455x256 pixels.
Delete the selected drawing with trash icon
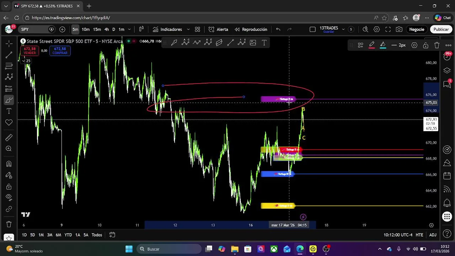click(437, 45)
